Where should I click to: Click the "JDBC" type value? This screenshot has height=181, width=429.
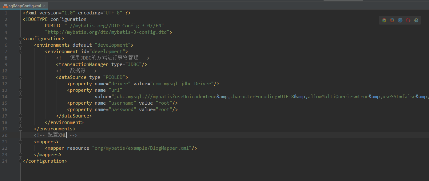pyautogui.click(x=133, y=64)
